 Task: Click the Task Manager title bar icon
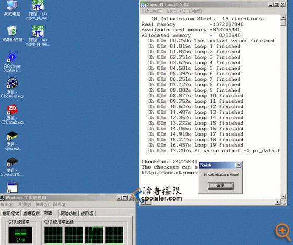click(2, 197)
